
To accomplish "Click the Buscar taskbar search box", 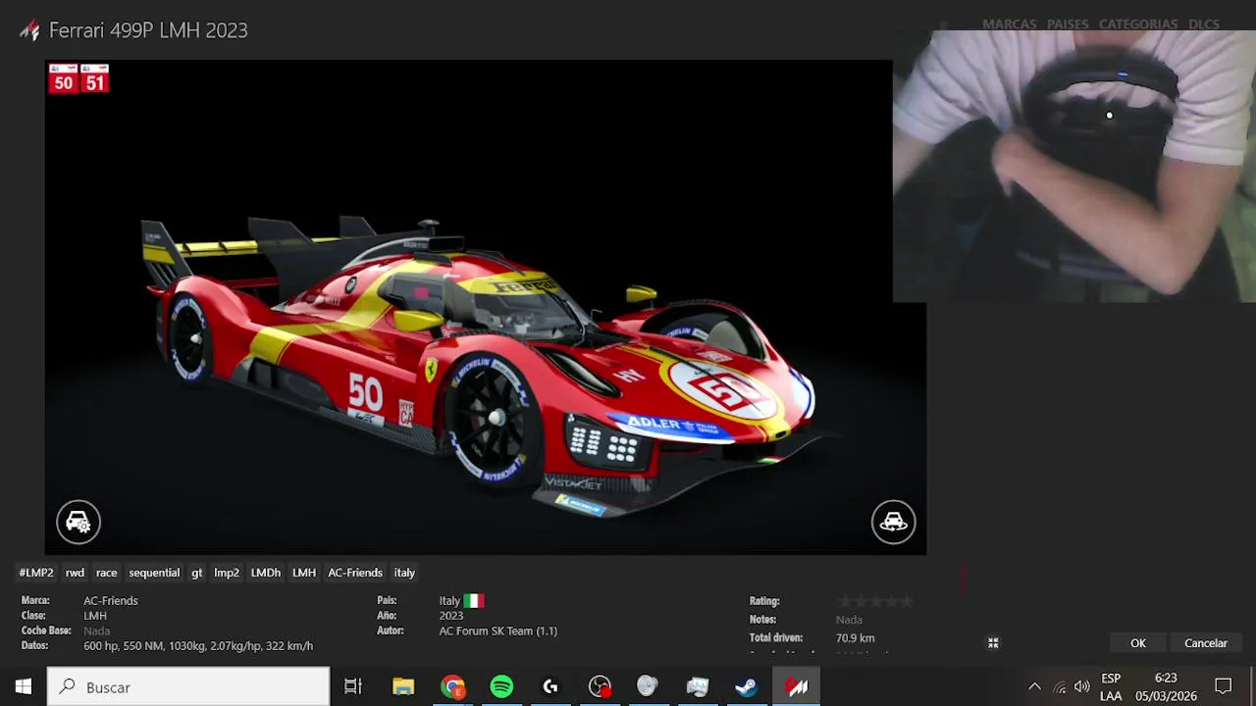I will tap(188, 686).
